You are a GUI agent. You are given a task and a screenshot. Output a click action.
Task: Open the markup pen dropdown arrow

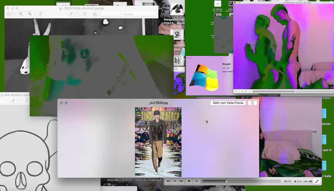77,14
